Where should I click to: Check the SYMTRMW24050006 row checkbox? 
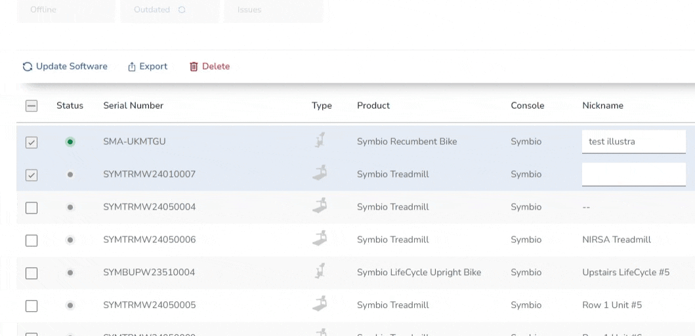tap(32, 240)
